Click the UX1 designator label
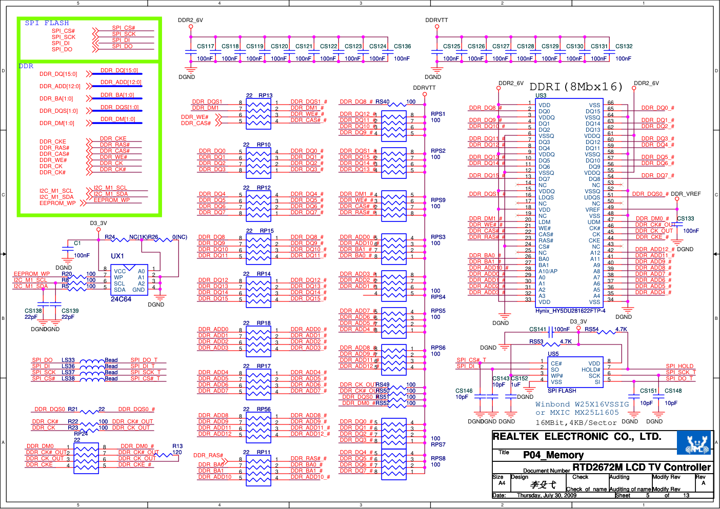 (117, 256)
